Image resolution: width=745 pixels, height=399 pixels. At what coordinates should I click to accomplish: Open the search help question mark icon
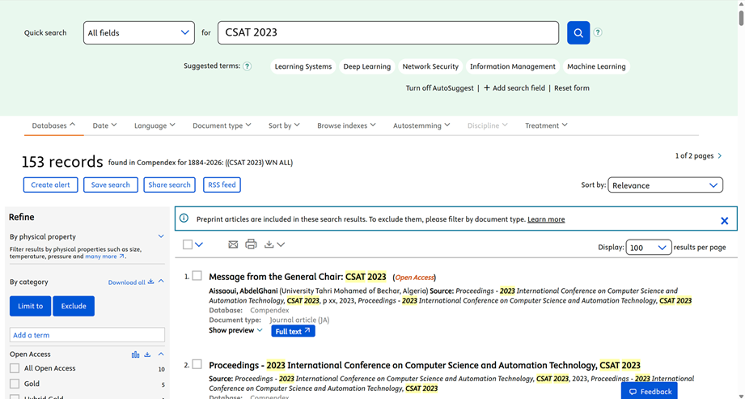[x=598, y=33]
